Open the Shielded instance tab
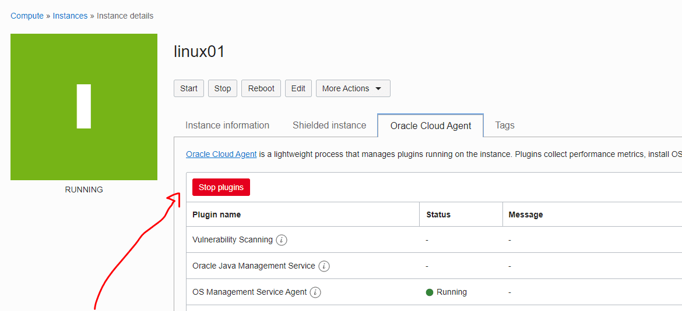Image resolution: width=682 pixels, height=311 pixels. [329, 126]
